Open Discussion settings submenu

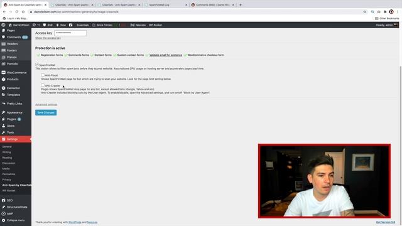9,163
